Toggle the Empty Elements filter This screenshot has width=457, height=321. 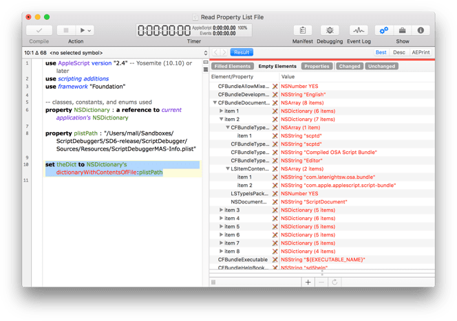point(277,67)
